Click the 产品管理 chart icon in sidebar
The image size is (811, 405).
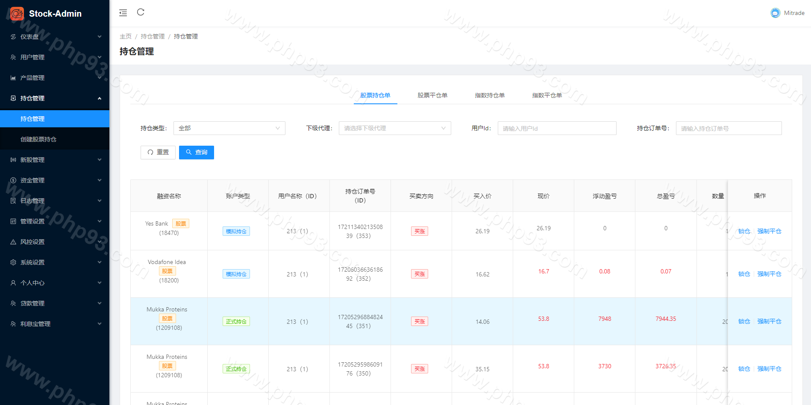[x=13, y=78]
